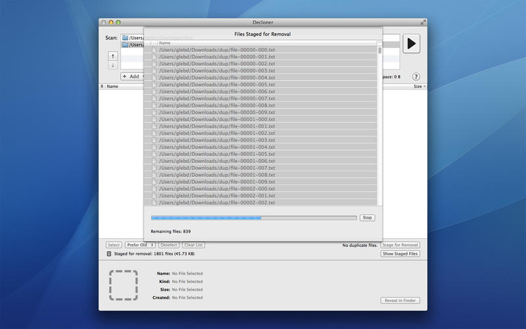
Task: Select row file-00000-006.txt
Action: pyautogui.click(x=260, y=91)
